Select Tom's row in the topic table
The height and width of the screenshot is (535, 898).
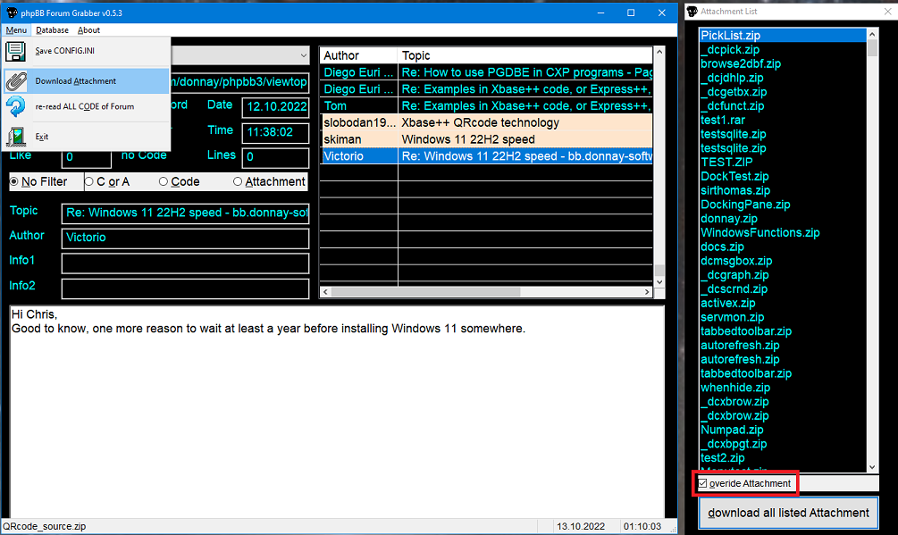tap(486, 106)
